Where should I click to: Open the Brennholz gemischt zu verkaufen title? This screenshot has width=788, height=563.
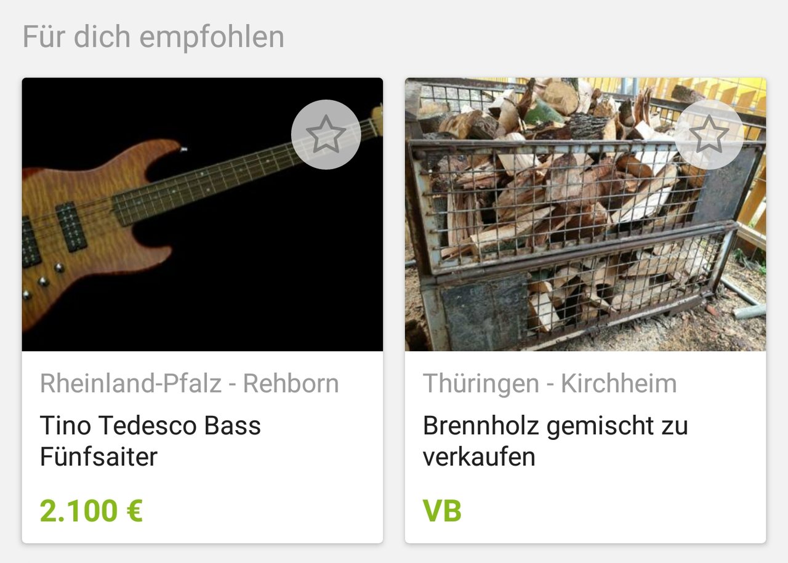click(555, 441)
